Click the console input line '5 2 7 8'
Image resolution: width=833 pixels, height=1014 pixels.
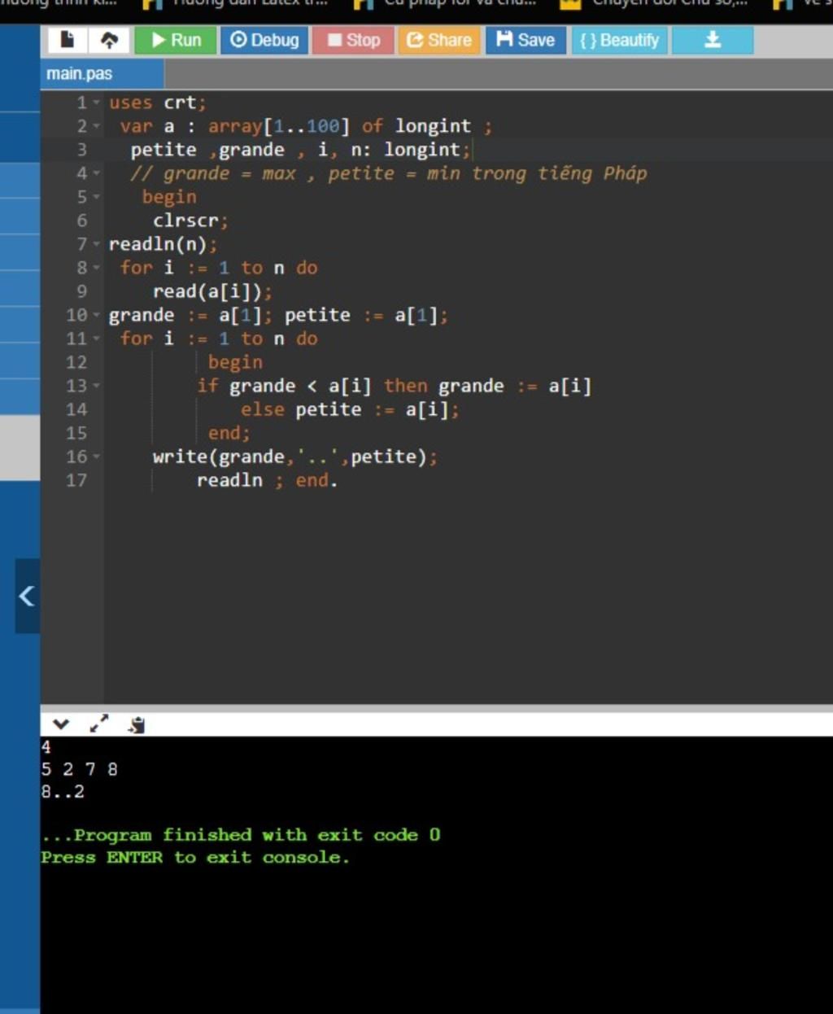(x=79, y=769)
